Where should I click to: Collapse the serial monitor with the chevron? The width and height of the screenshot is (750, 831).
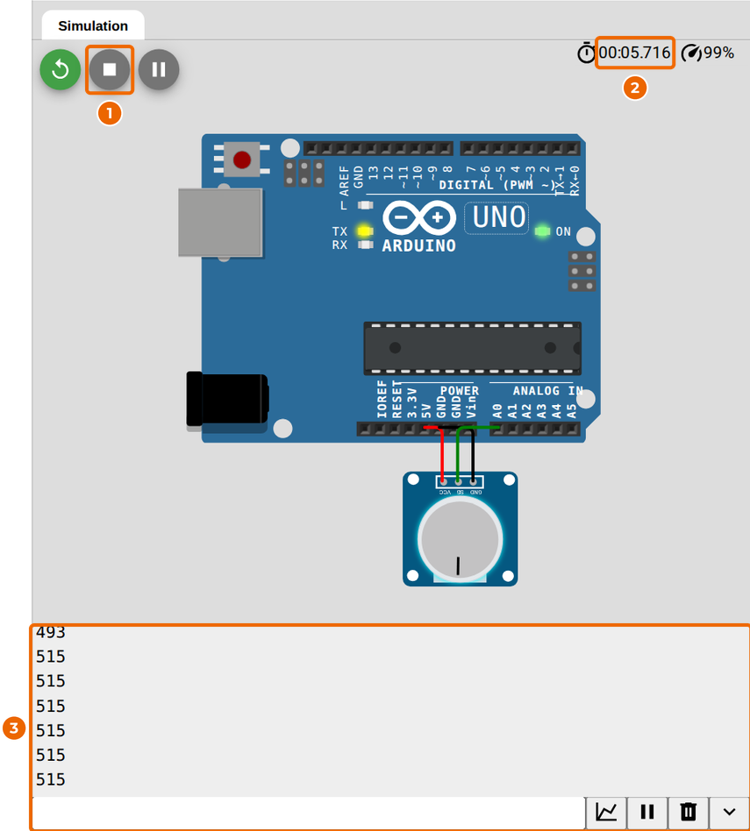tap(729, 812)
